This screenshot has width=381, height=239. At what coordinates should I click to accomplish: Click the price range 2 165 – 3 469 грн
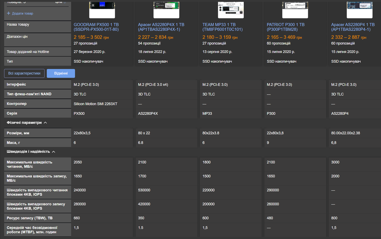284,37
